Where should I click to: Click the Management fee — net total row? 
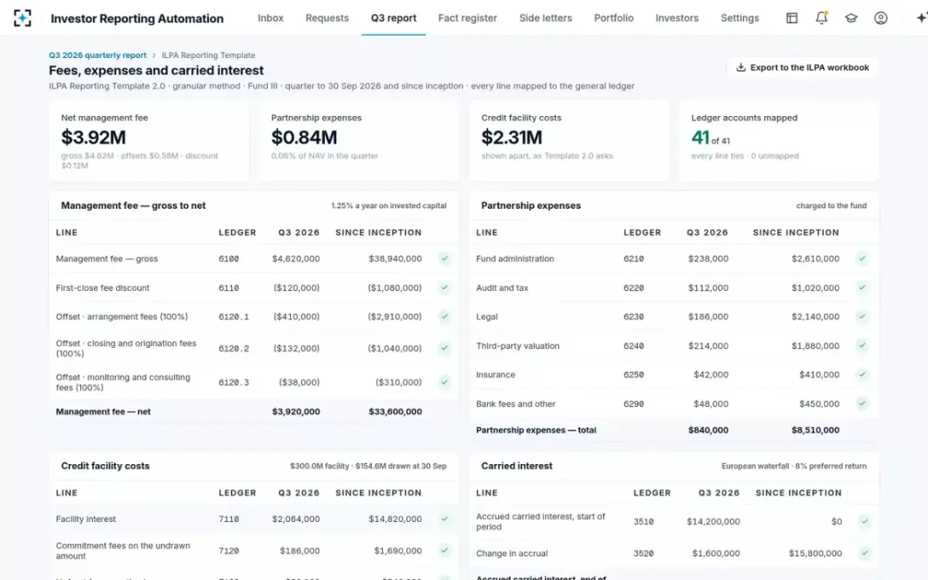tap(254, 412)
